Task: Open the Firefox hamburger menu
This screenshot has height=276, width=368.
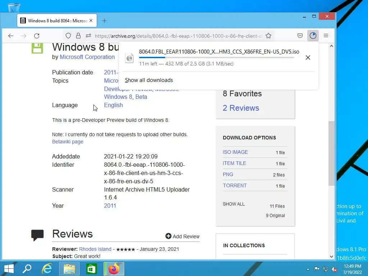Action: tap(326, 36)
